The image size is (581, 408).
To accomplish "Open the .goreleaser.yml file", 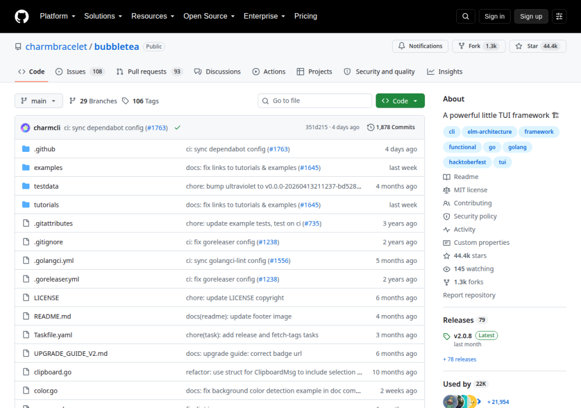I will (57, 279).
